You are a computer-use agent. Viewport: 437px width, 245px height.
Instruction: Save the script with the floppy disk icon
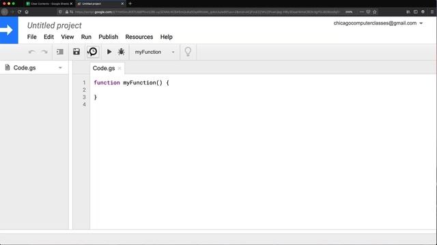click(x=76, y=52)
